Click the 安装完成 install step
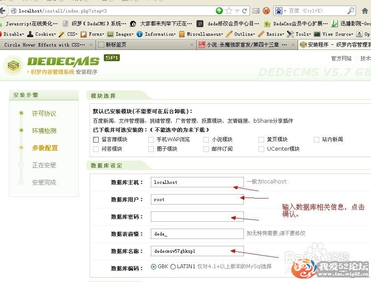 (44, 183)
